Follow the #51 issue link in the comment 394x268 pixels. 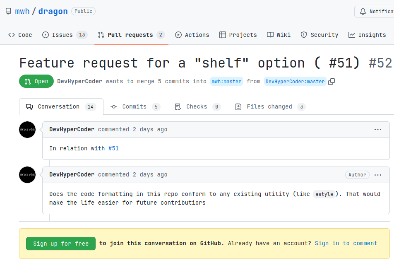(113, 148)
